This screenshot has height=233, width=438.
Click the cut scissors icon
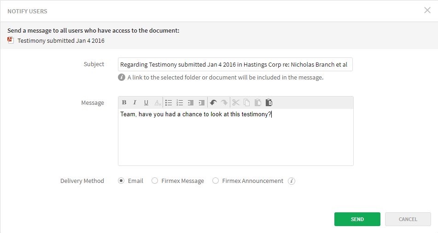236,102
